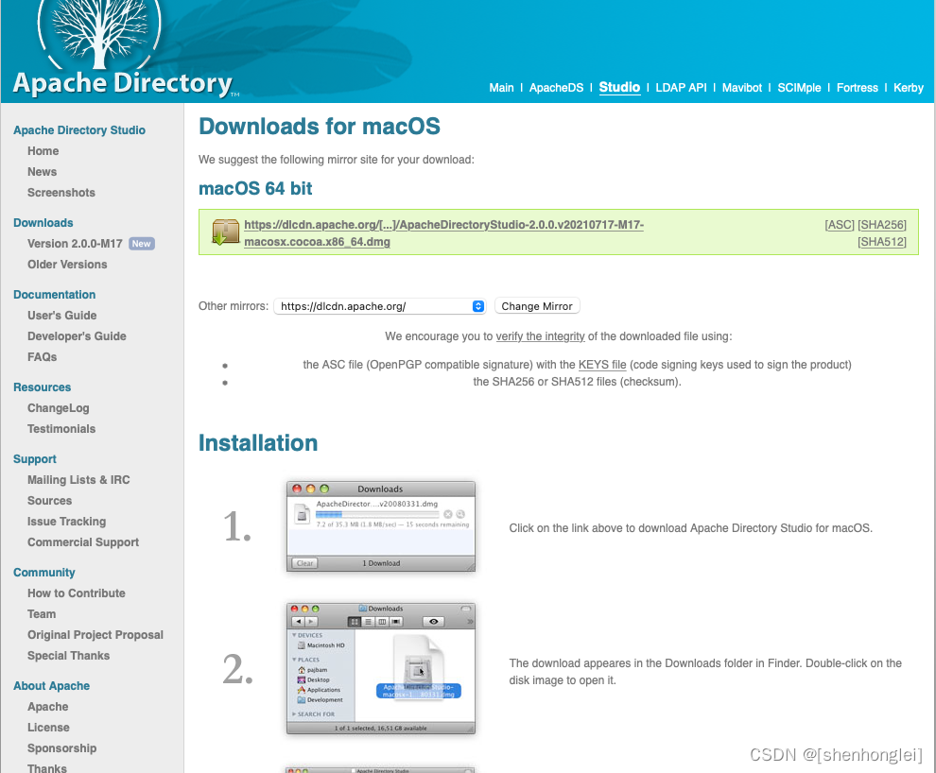
Task: Expand the Other mirrors dropdown
Action: (x=380, y=306)
